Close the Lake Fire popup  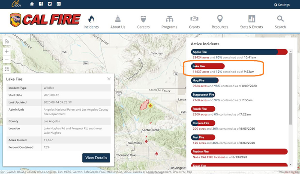click(109, 79)
